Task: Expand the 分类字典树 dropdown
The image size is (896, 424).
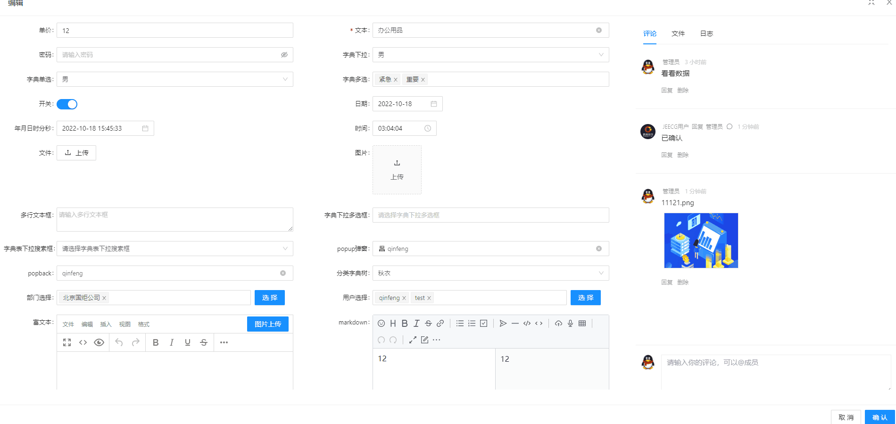Action: pos(491,273)
